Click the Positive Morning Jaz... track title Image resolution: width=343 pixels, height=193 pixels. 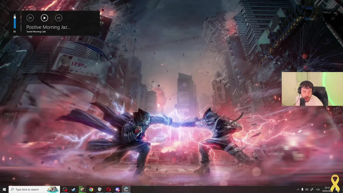click(x=49, y=27)
